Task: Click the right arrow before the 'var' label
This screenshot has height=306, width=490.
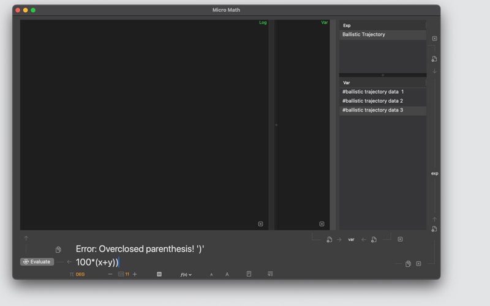Action: tap(339, 239)
